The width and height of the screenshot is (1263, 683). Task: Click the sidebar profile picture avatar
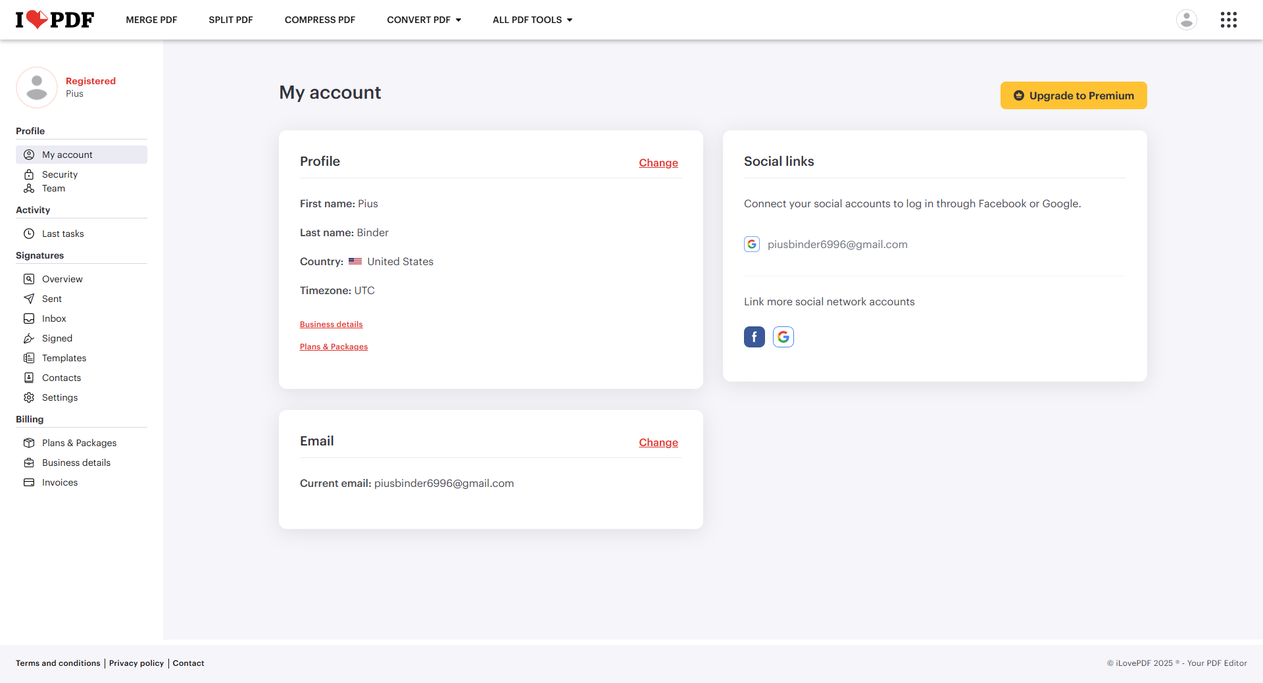(x=37, y=88)
